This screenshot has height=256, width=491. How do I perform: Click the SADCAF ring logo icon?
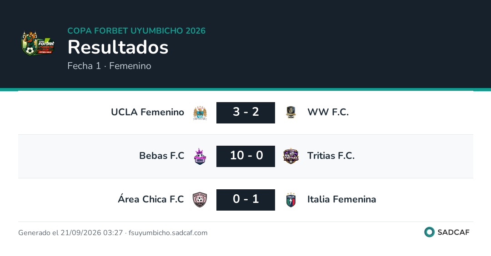click(429, 232)
